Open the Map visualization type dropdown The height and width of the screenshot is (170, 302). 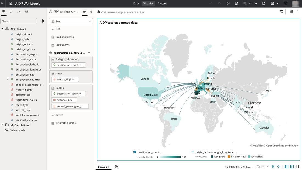71,21
